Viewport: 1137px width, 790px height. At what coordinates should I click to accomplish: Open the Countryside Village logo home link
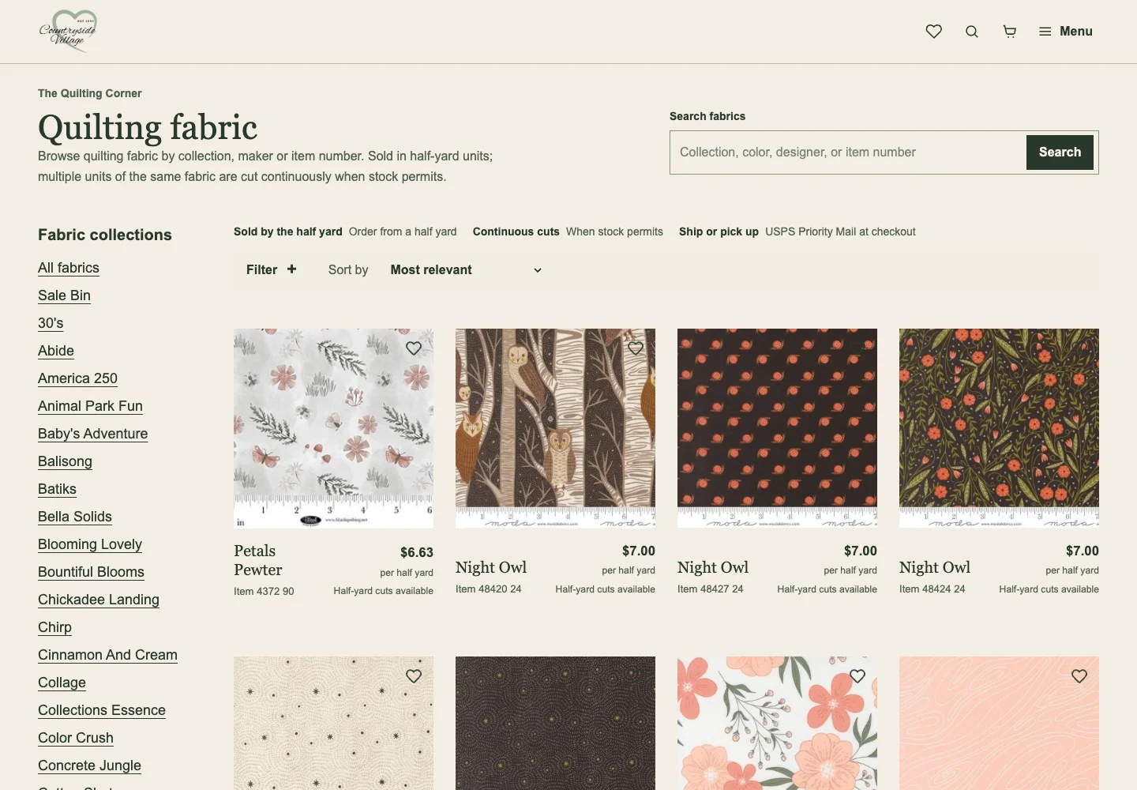click(x=68, y=32)
